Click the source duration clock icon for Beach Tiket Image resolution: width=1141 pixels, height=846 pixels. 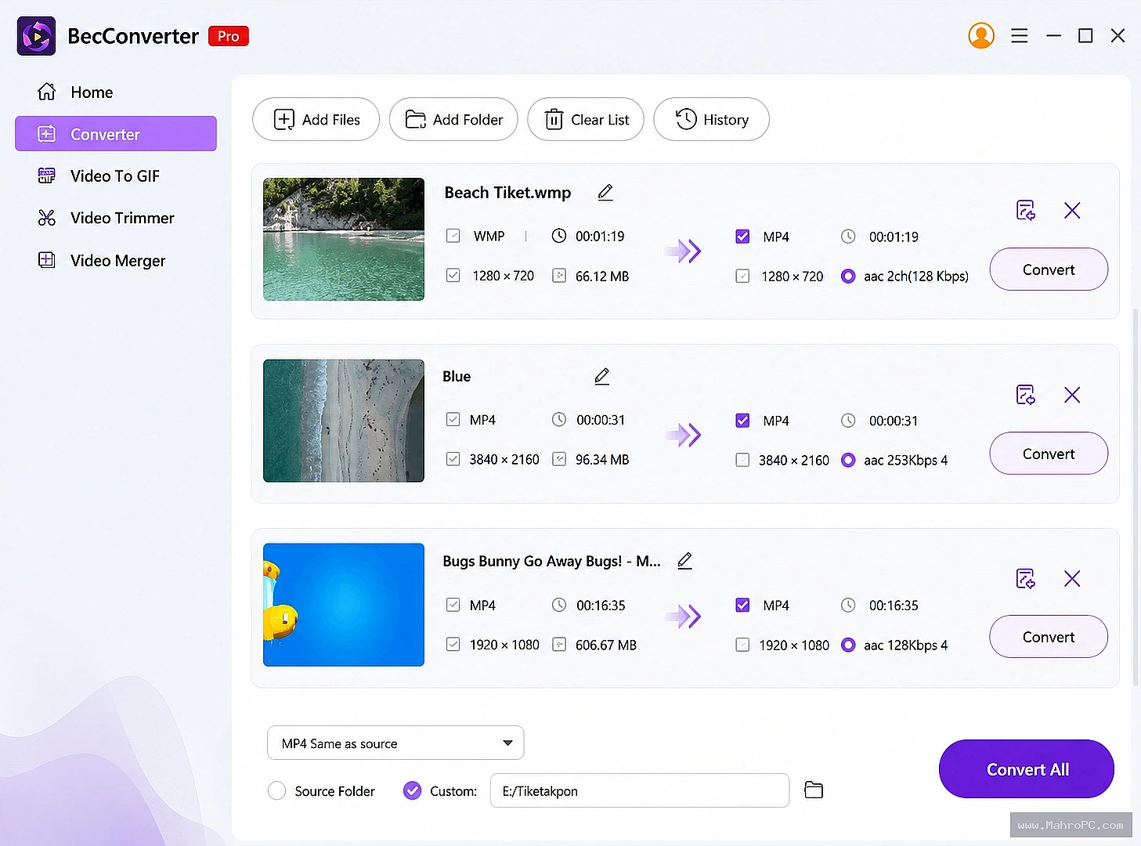point(558,236)
